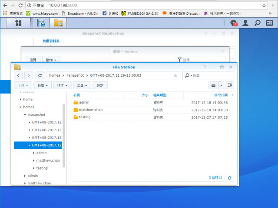Image resolution: width=278 pixels, height=208 pixels.
Task: Open File Station search options magnifier
Action: coord(188,75)
